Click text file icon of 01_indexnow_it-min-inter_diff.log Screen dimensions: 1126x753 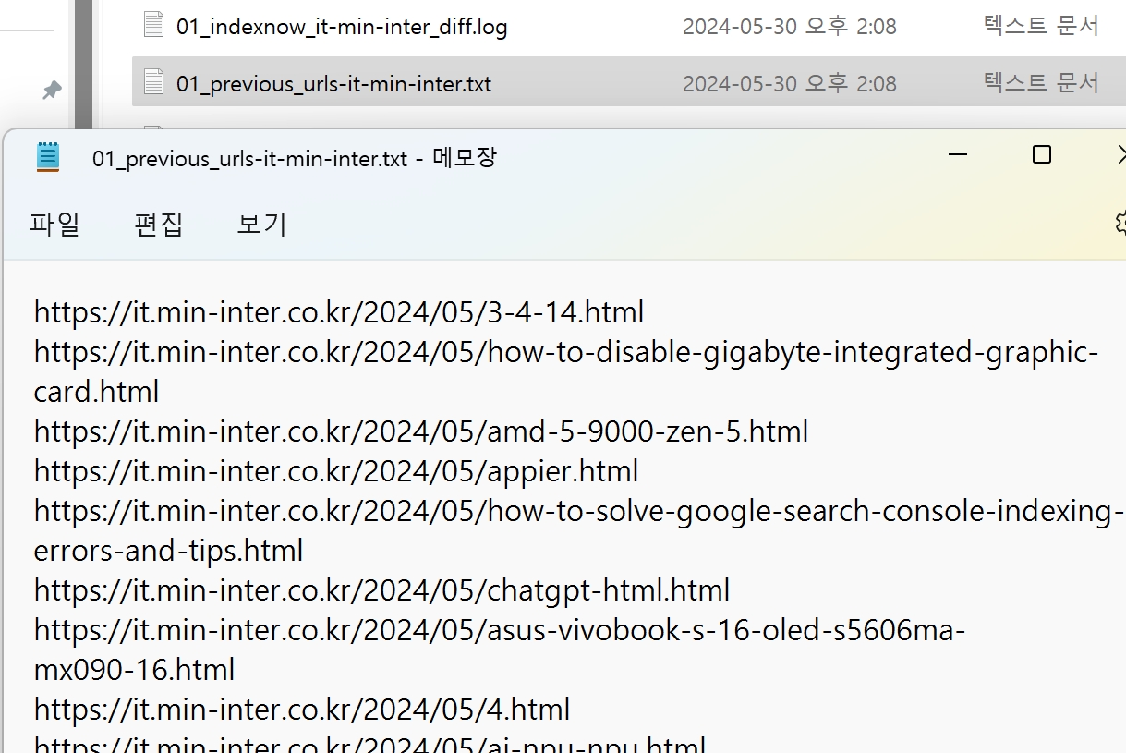click(153, 25)
